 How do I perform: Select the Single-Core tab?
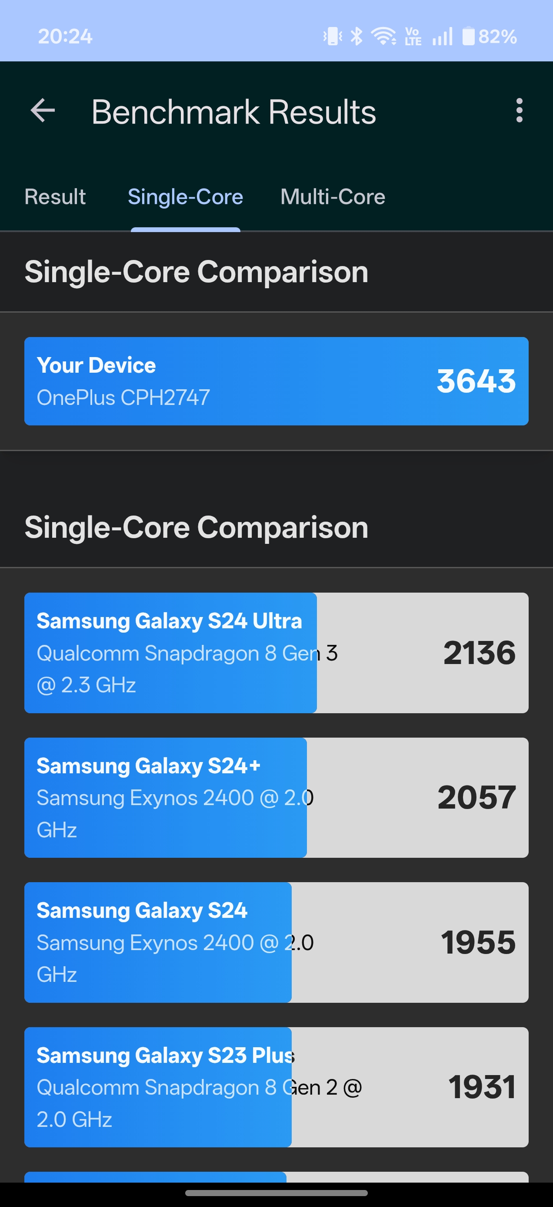click(185, 197)
